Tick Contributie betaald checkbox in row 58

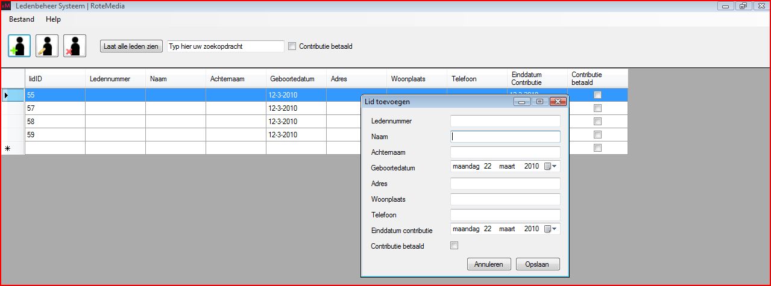597,122
